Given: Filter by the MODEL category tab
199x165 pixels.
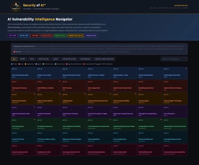Looking at the screenshot, I should point(23,59).
